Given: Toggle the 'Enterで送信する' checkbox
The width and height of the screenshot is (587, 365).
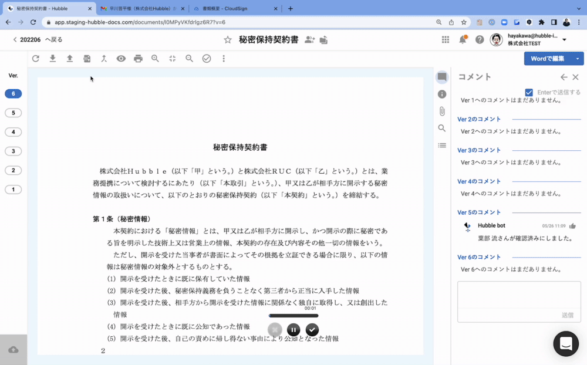Looking at the screenshot, I should coord(529,92).
